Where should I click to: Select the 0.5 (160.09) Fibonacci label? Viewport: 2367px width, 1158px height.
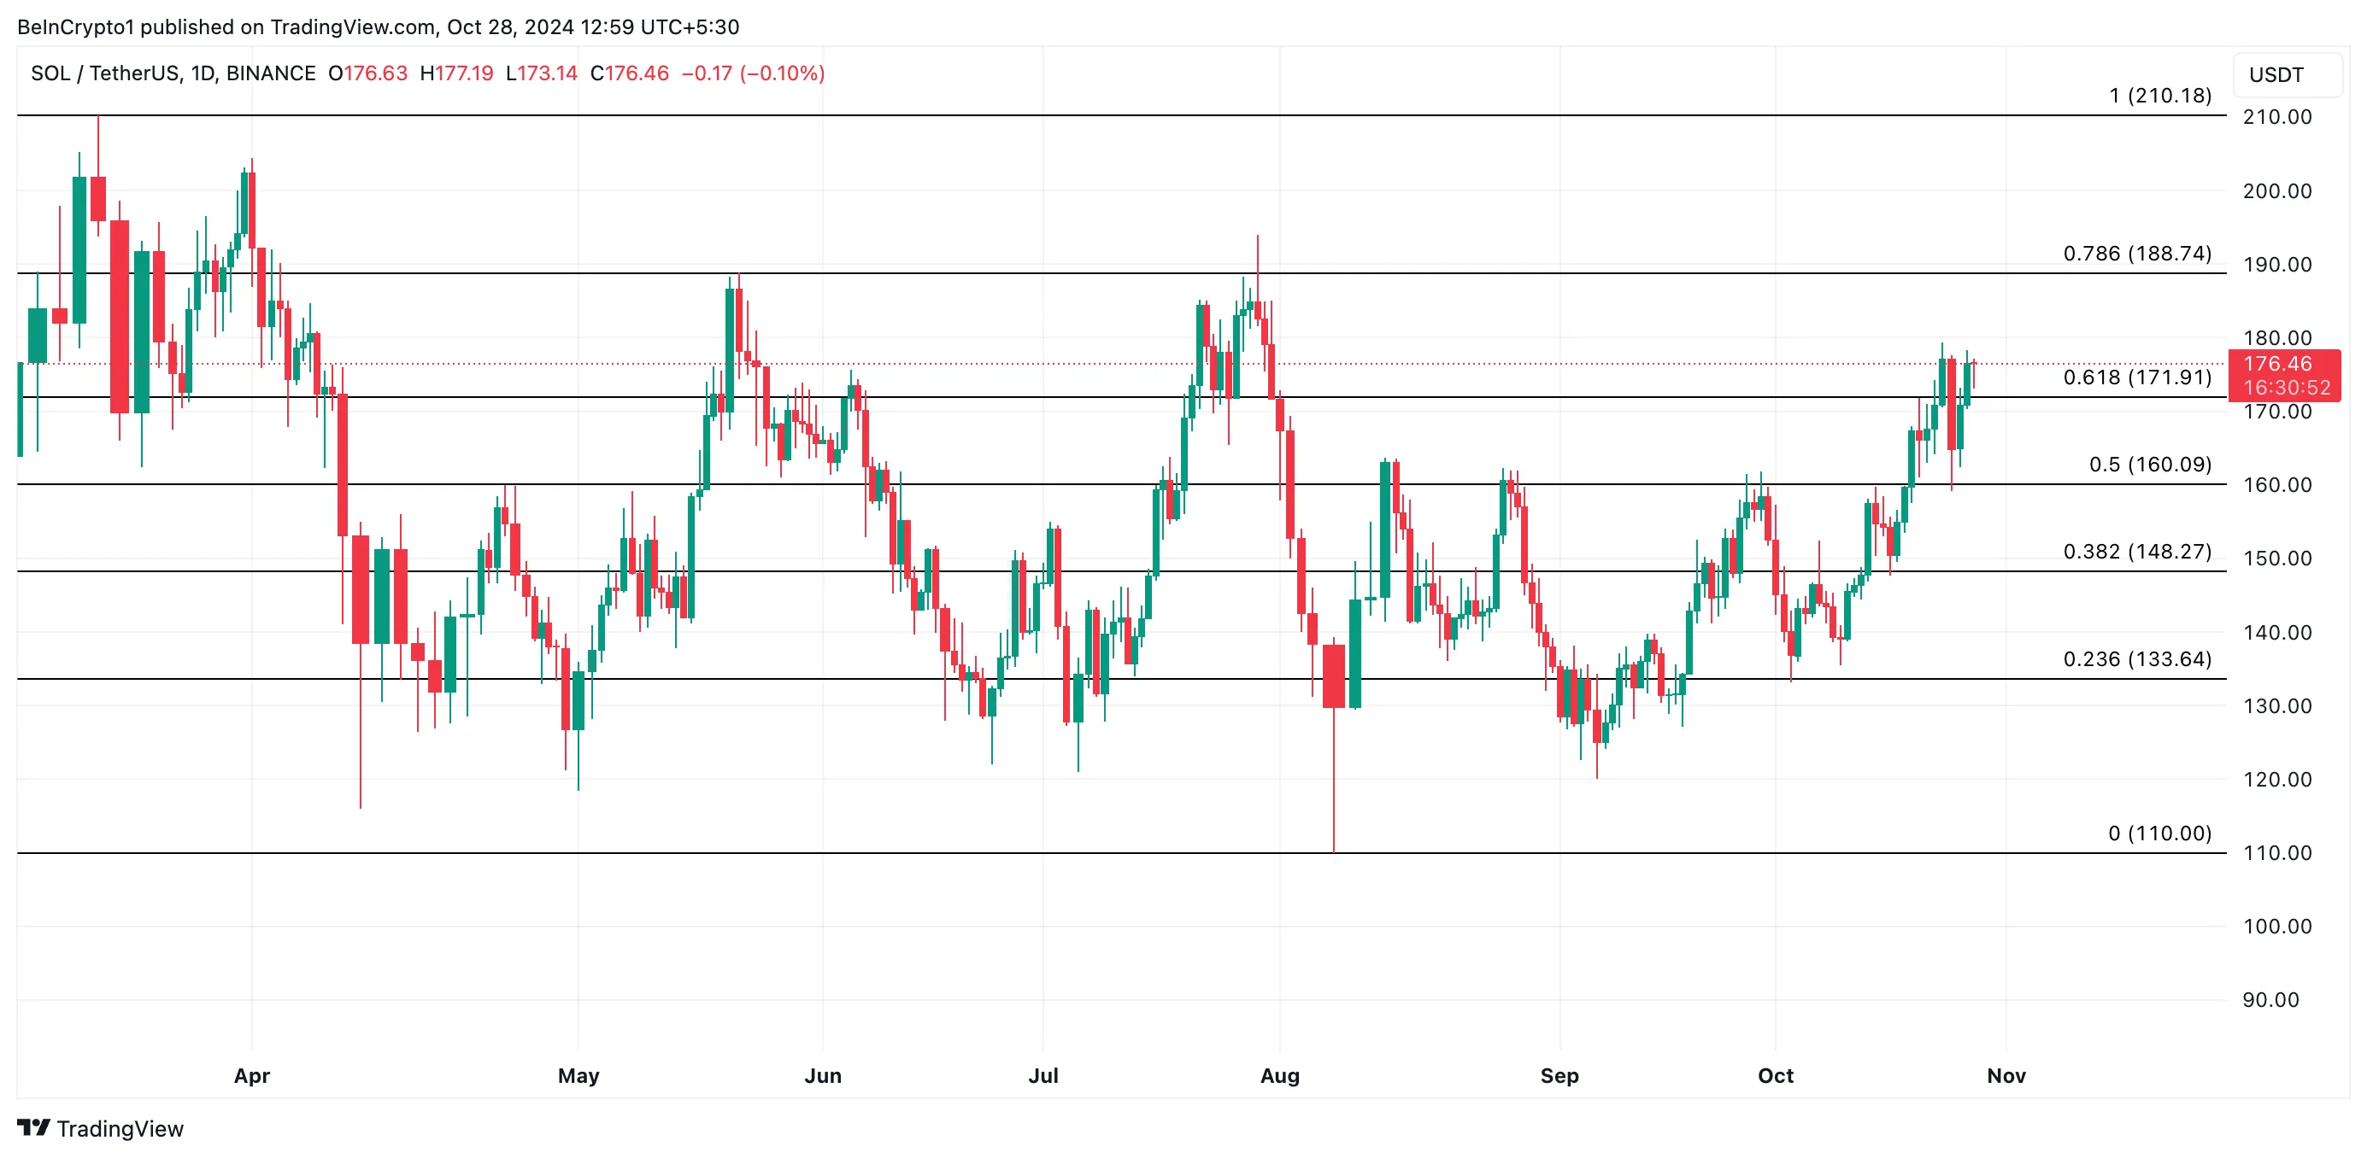(x=2150, y=465)
